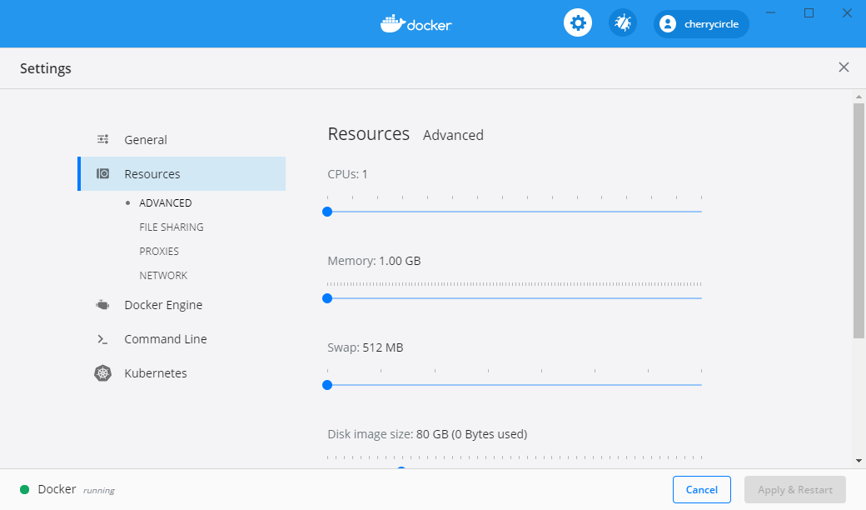The width and height of the screenshot is (866, 510).
Task: Click the vertical scrollbar thumb
Action: [859, 220]
